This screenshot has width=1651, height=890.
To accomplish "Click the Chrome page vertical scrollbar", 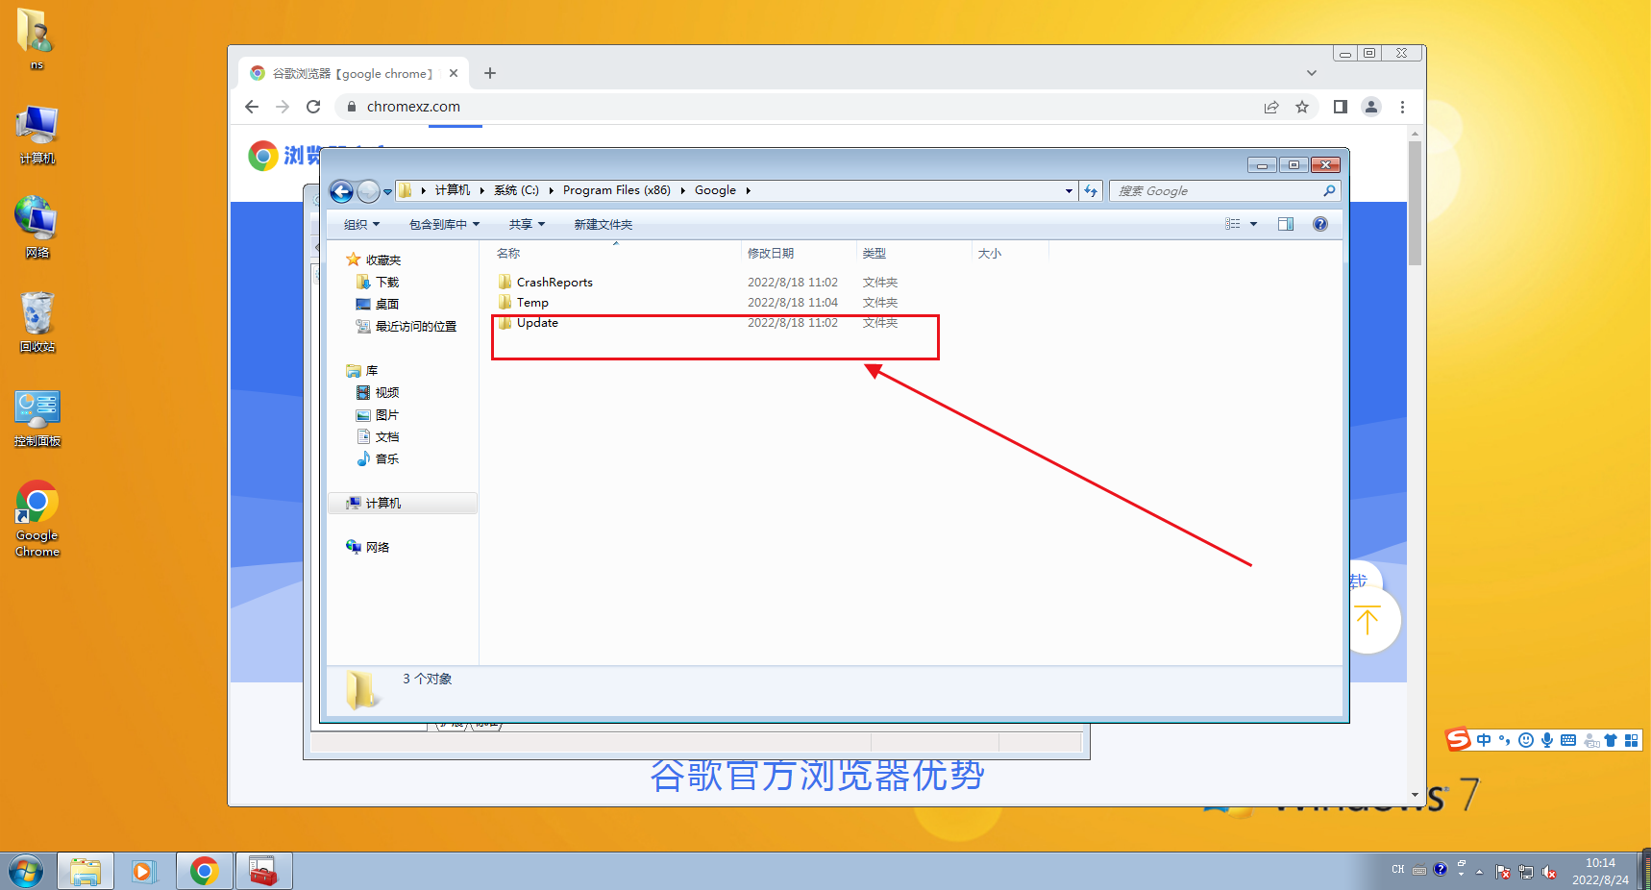I will click(x=1415, y=204).
